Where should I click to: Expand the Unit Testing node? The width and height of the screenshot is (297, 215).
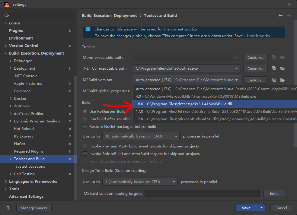click(11, 174)
